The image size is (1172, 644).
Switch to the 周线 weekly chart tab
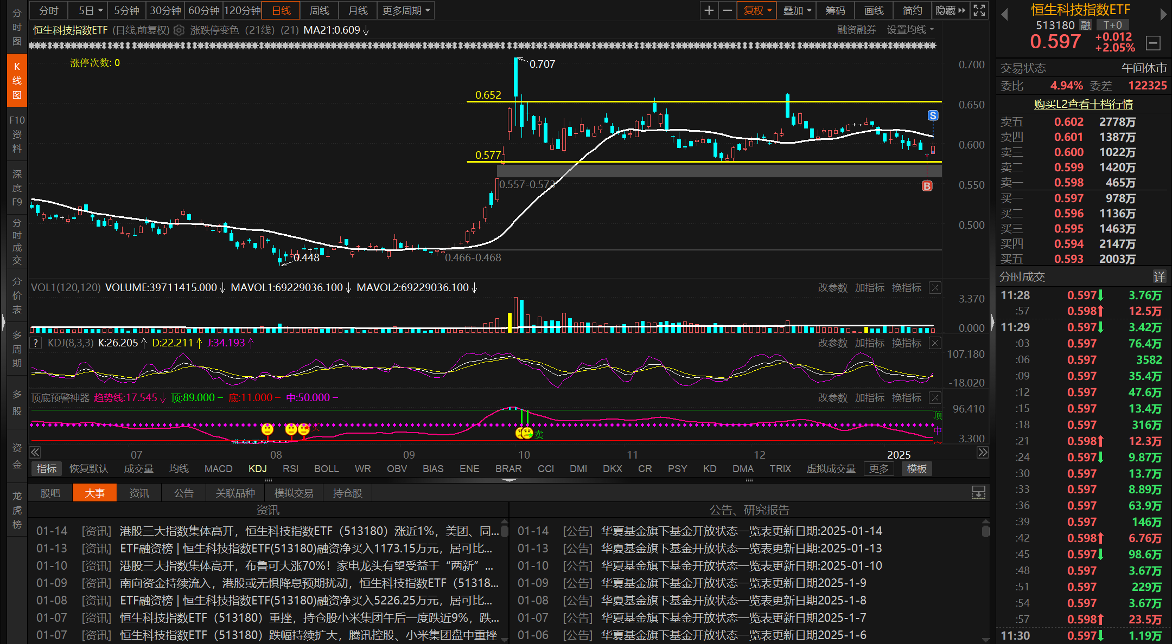click(x=320, y=10)
